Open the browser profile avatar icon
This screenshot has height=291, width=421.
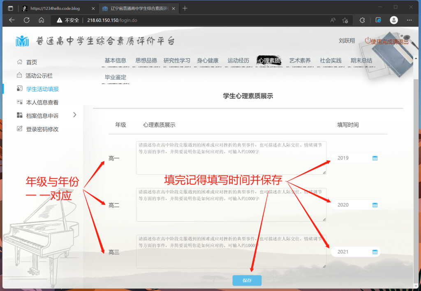point(393,20)
